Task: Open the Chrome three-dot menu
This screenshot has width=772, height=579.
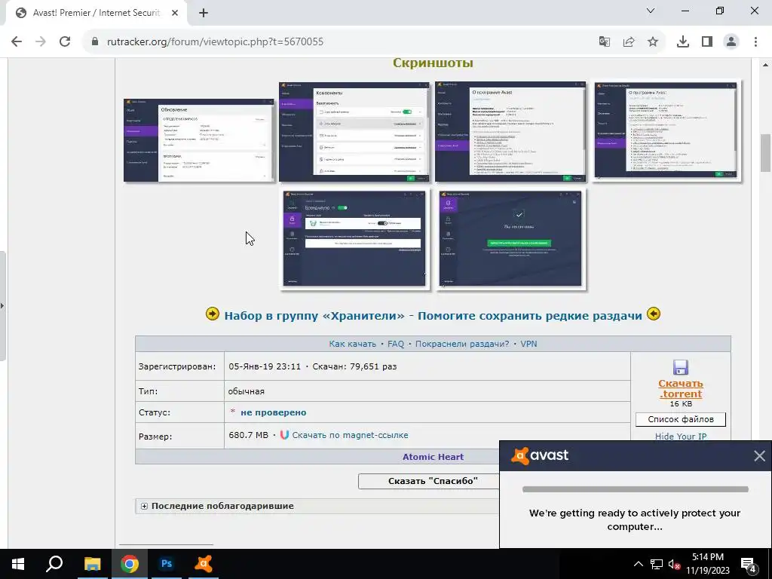Action: pyautogui.click(x=755, y=42)
